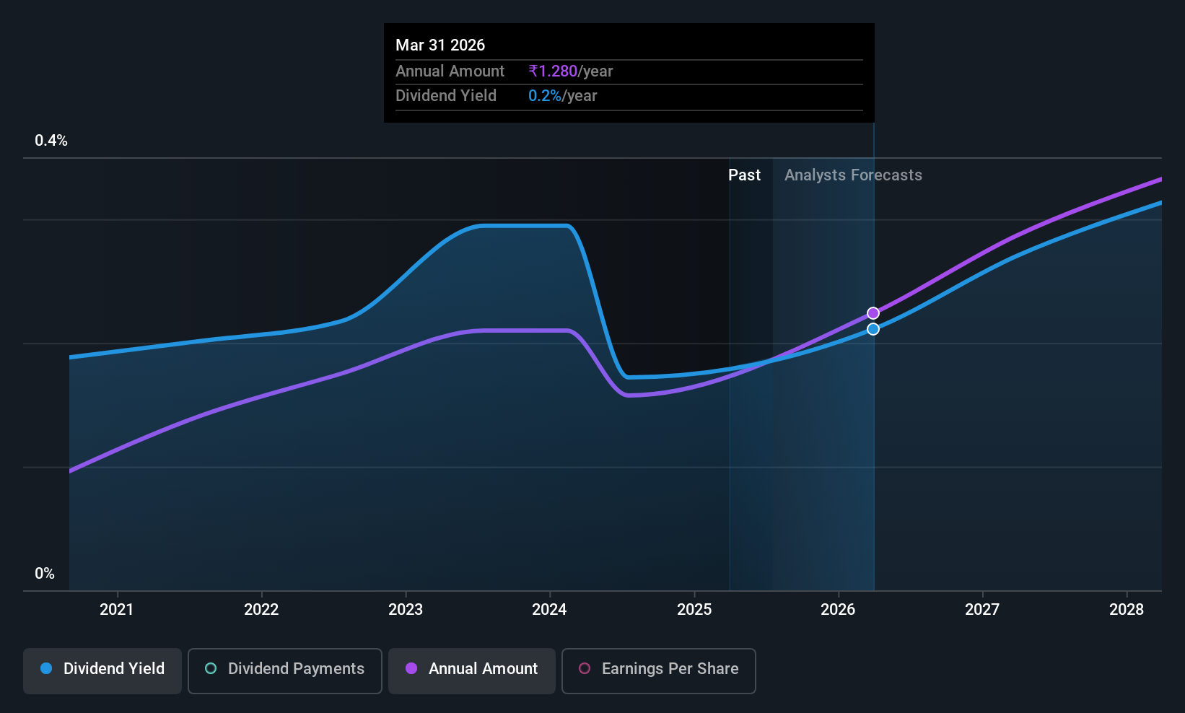Enable the Earnings Per Share series
1185x713 pixels.
[659, 670]
